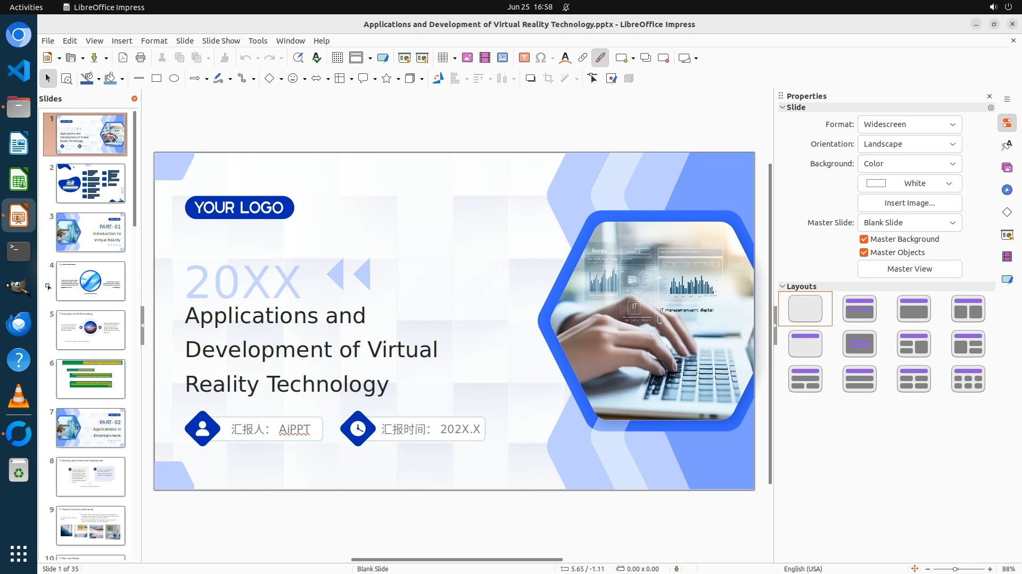Image resolution: width=1022 pixels, height=574 pixels.
Task: Click the Insert Text Box icon
Action: (524, 58)
